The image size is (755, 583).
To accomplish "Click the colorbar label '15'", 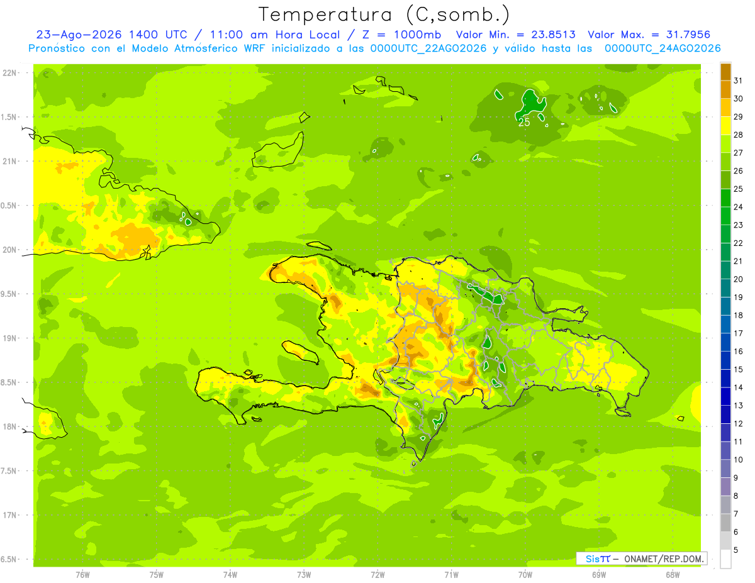I will point(739,369).
